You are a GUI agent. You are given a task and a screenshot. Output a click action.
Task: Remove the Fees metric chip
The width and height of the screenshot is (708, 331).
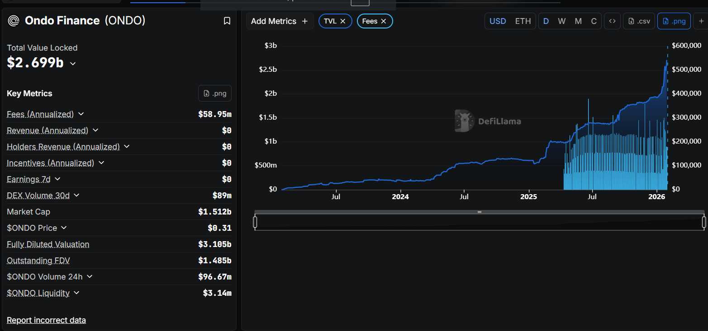pyautogui.click(x=384, y=21)
